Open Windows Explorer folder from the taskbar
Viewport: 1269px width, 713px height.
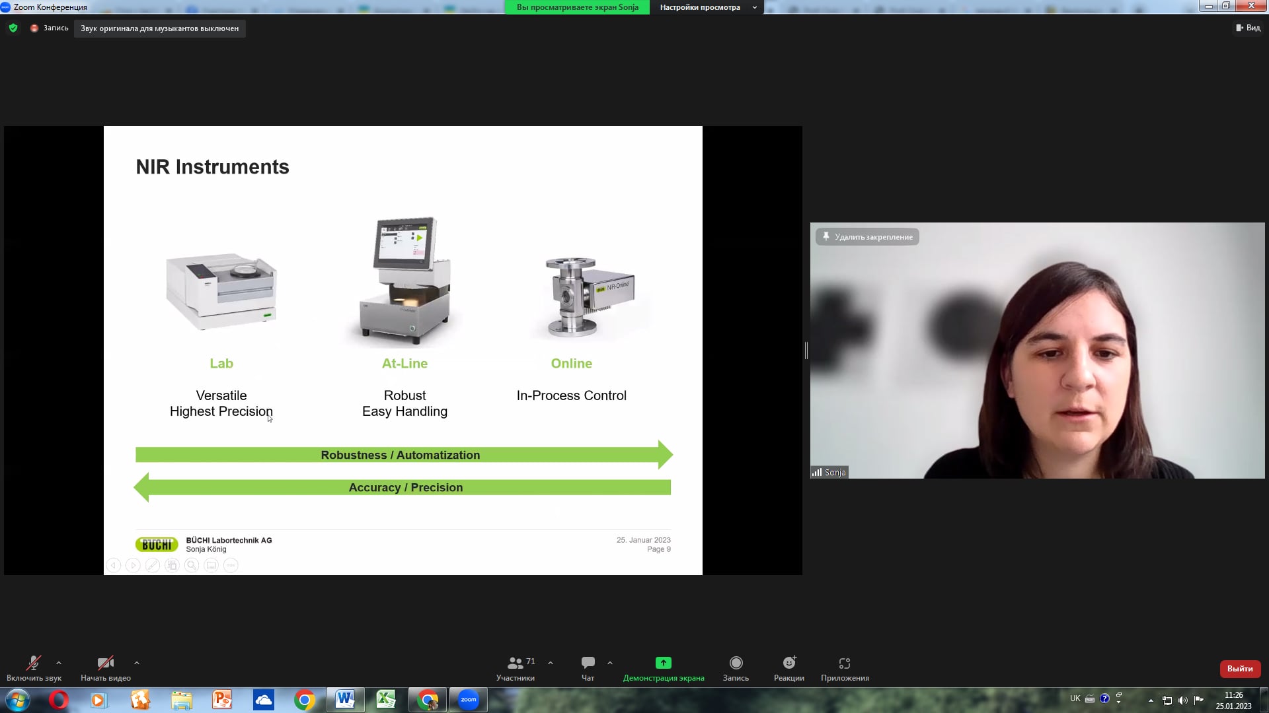coord(181,700)
